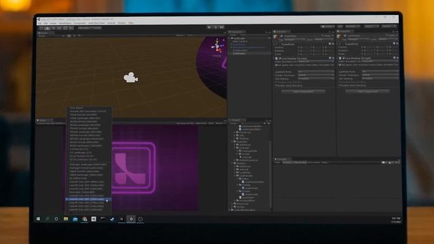The image size is (434, 244).
Task: Click the taskbar Search icon
Action: click(47, 219)
